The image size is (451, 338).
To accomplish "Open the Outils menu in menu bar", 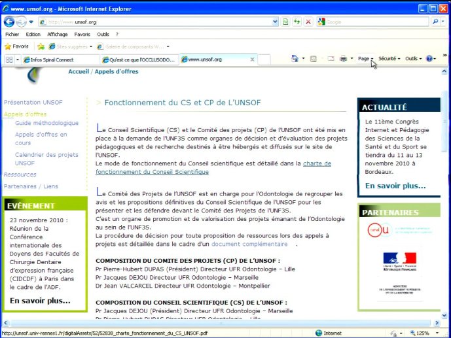I will pos(103,35).
